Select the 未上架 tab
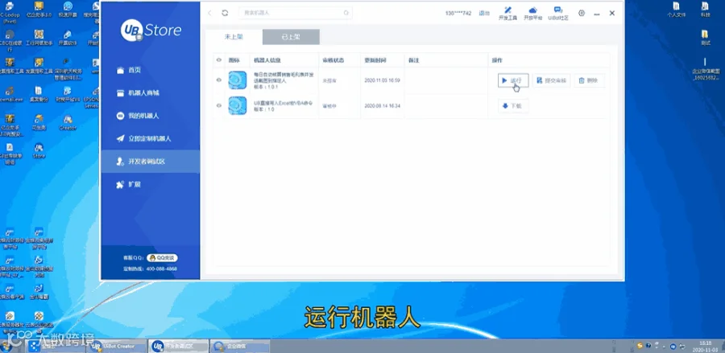The image size is (725, 353). tap(234, 37)
